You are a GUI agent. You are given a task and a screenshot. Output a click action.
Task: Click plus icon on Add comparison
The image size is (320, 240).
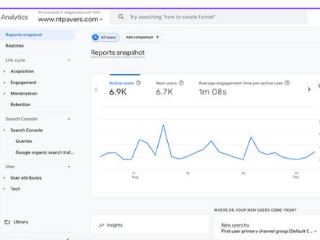point(157,37)
